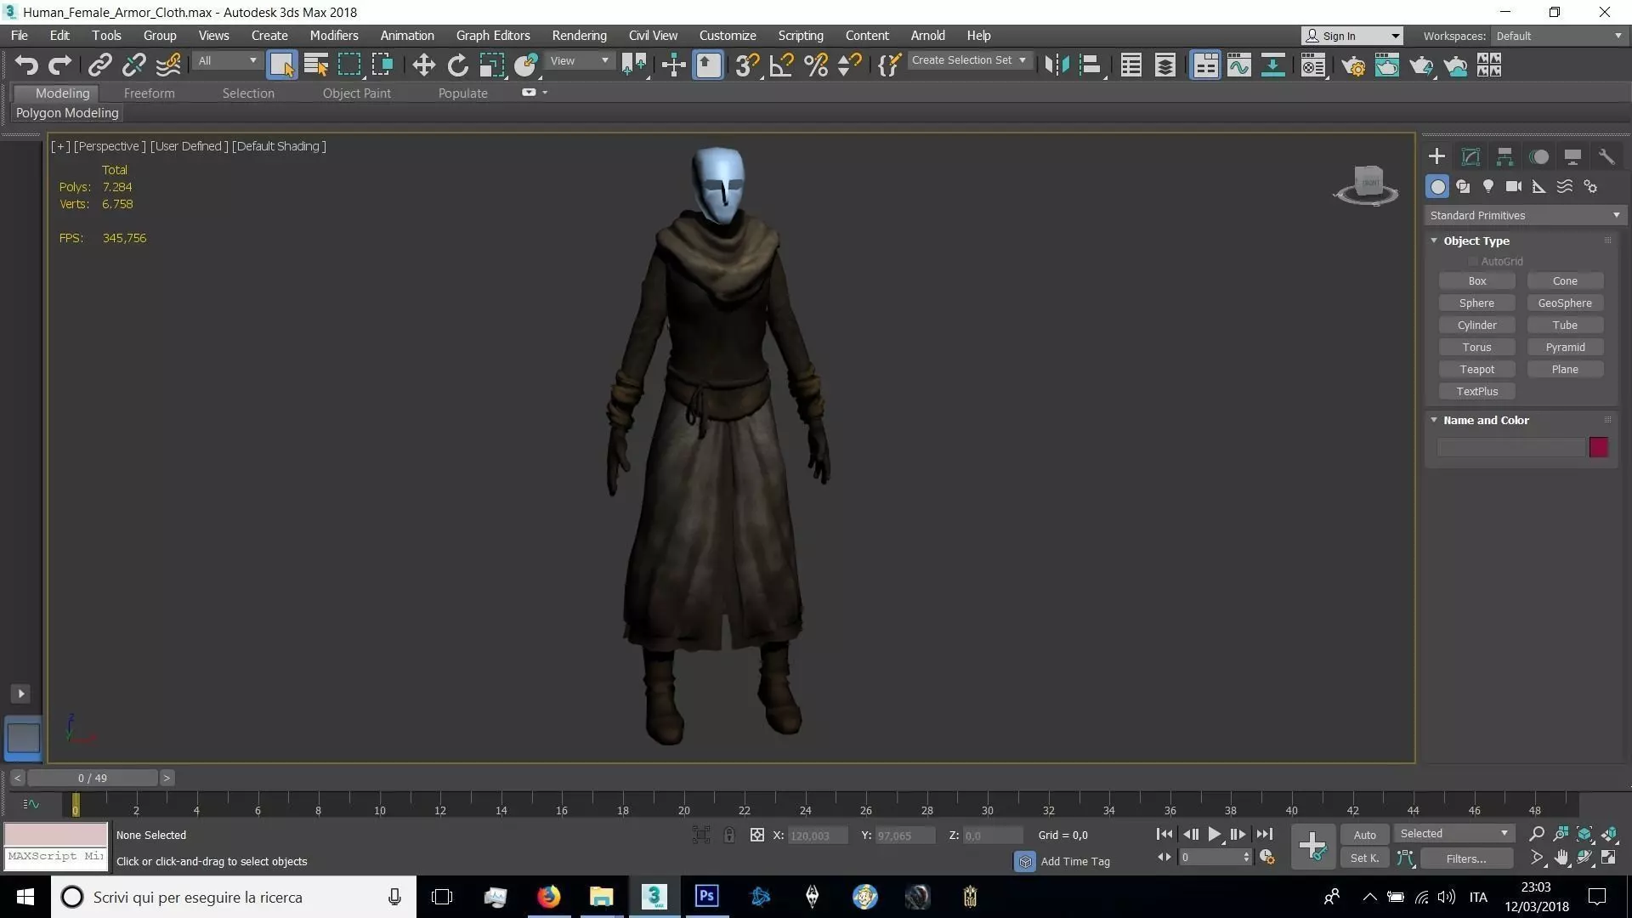This screenshot has height=918, width=1632.
Task: Create a GeoSphere primitive
Action: (x=1565, y=303)
